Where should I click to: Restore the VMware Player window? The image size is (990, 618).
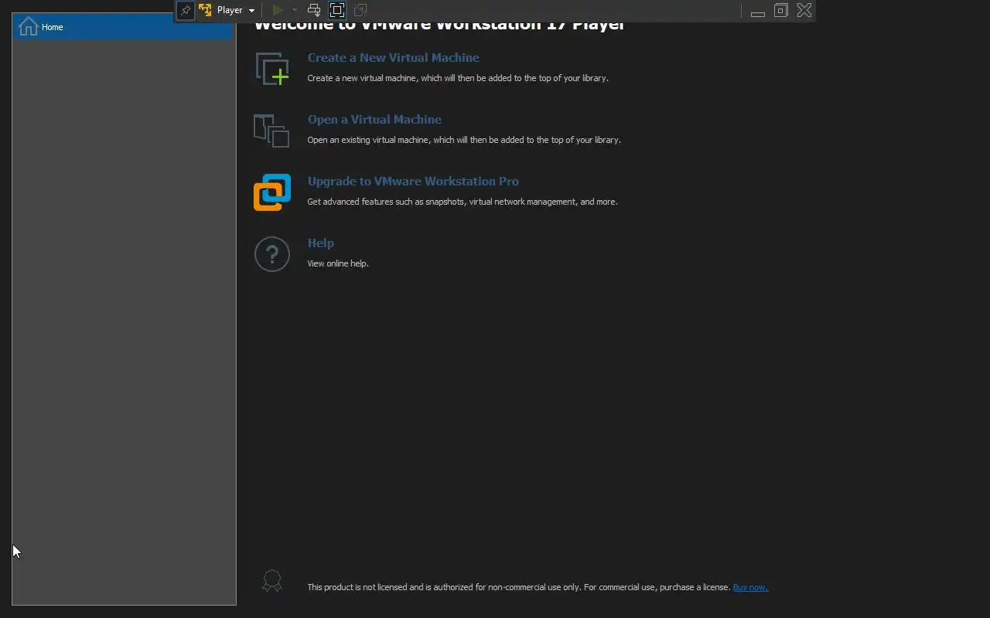tap(781, 10)
